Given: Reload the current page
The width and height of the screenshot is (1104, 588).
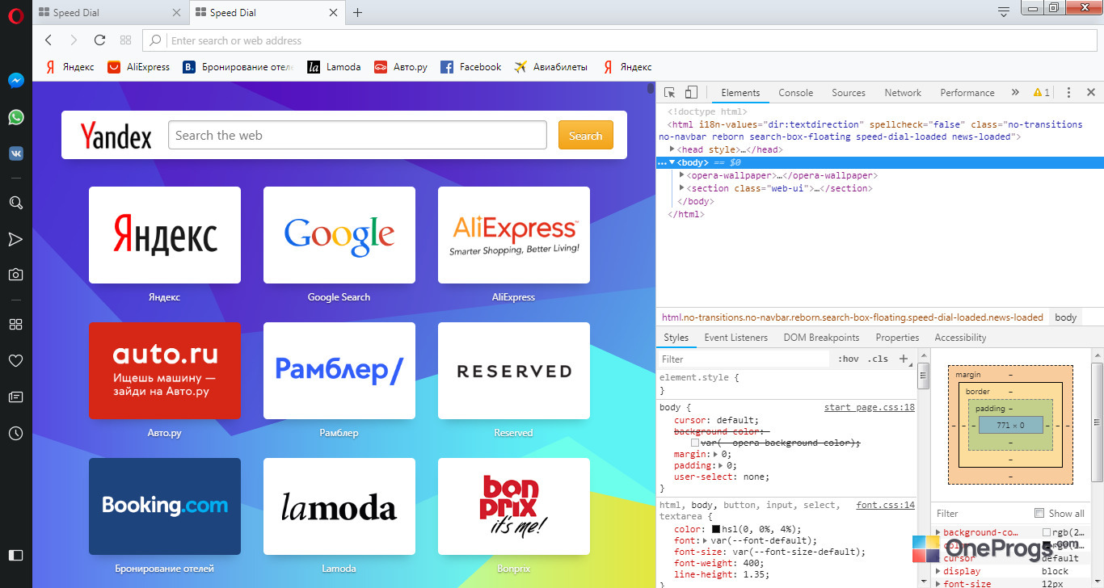Looking at the screenshot, I should pyautogui.click(x=99, y=40).
